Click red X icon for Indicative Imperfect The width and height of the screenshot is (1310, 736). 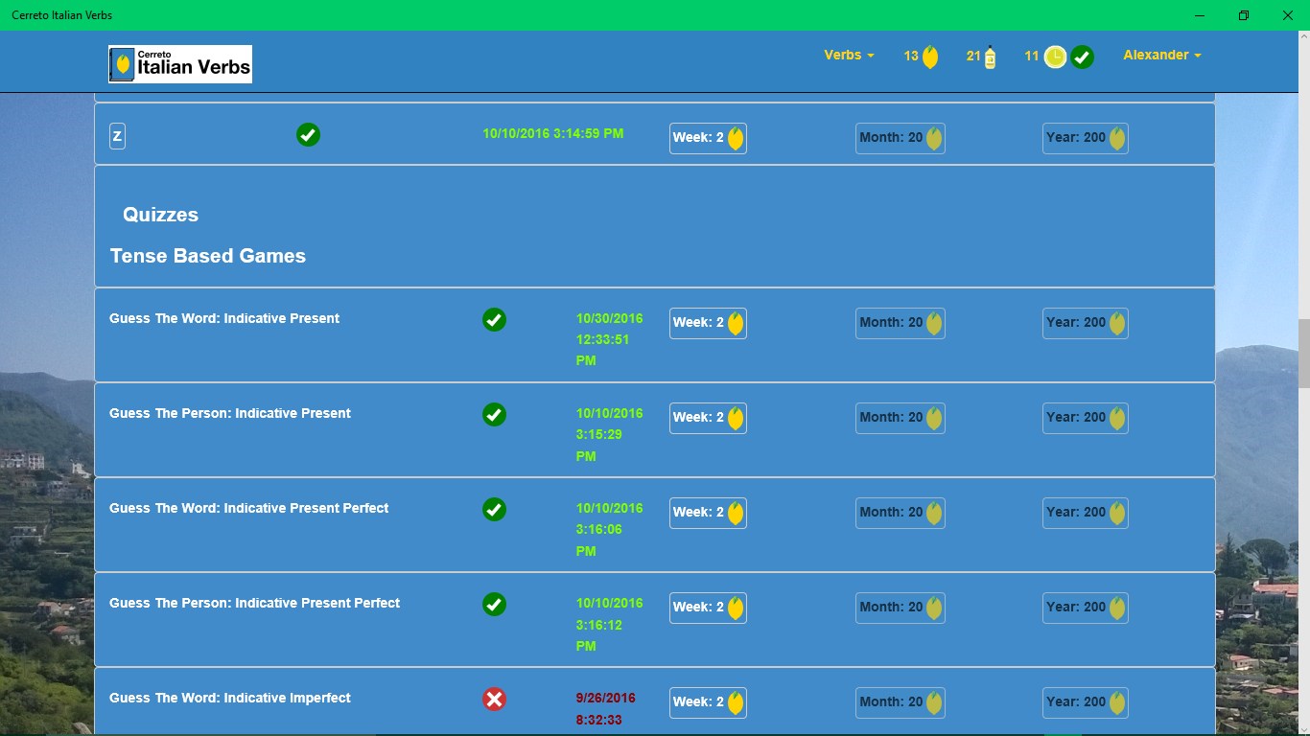click(494, 700)
